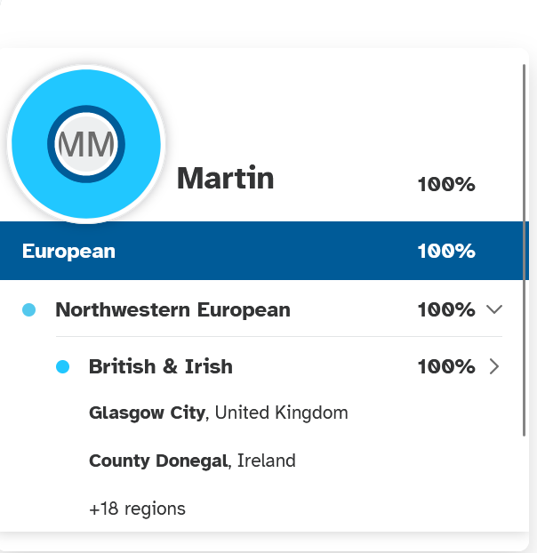
Task: Click the dot beside Northwestern European
Action: tap(29, 310)
